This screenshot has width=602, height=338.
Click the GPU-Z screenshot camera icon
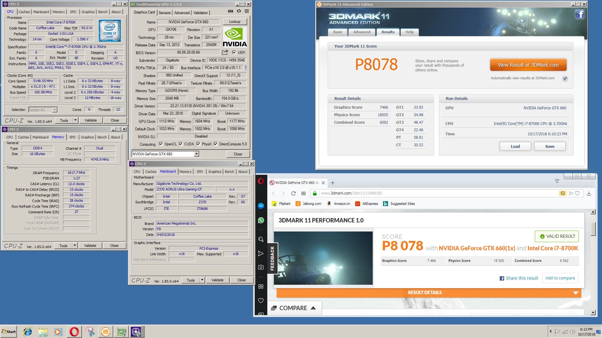click(x=231, y=11)
